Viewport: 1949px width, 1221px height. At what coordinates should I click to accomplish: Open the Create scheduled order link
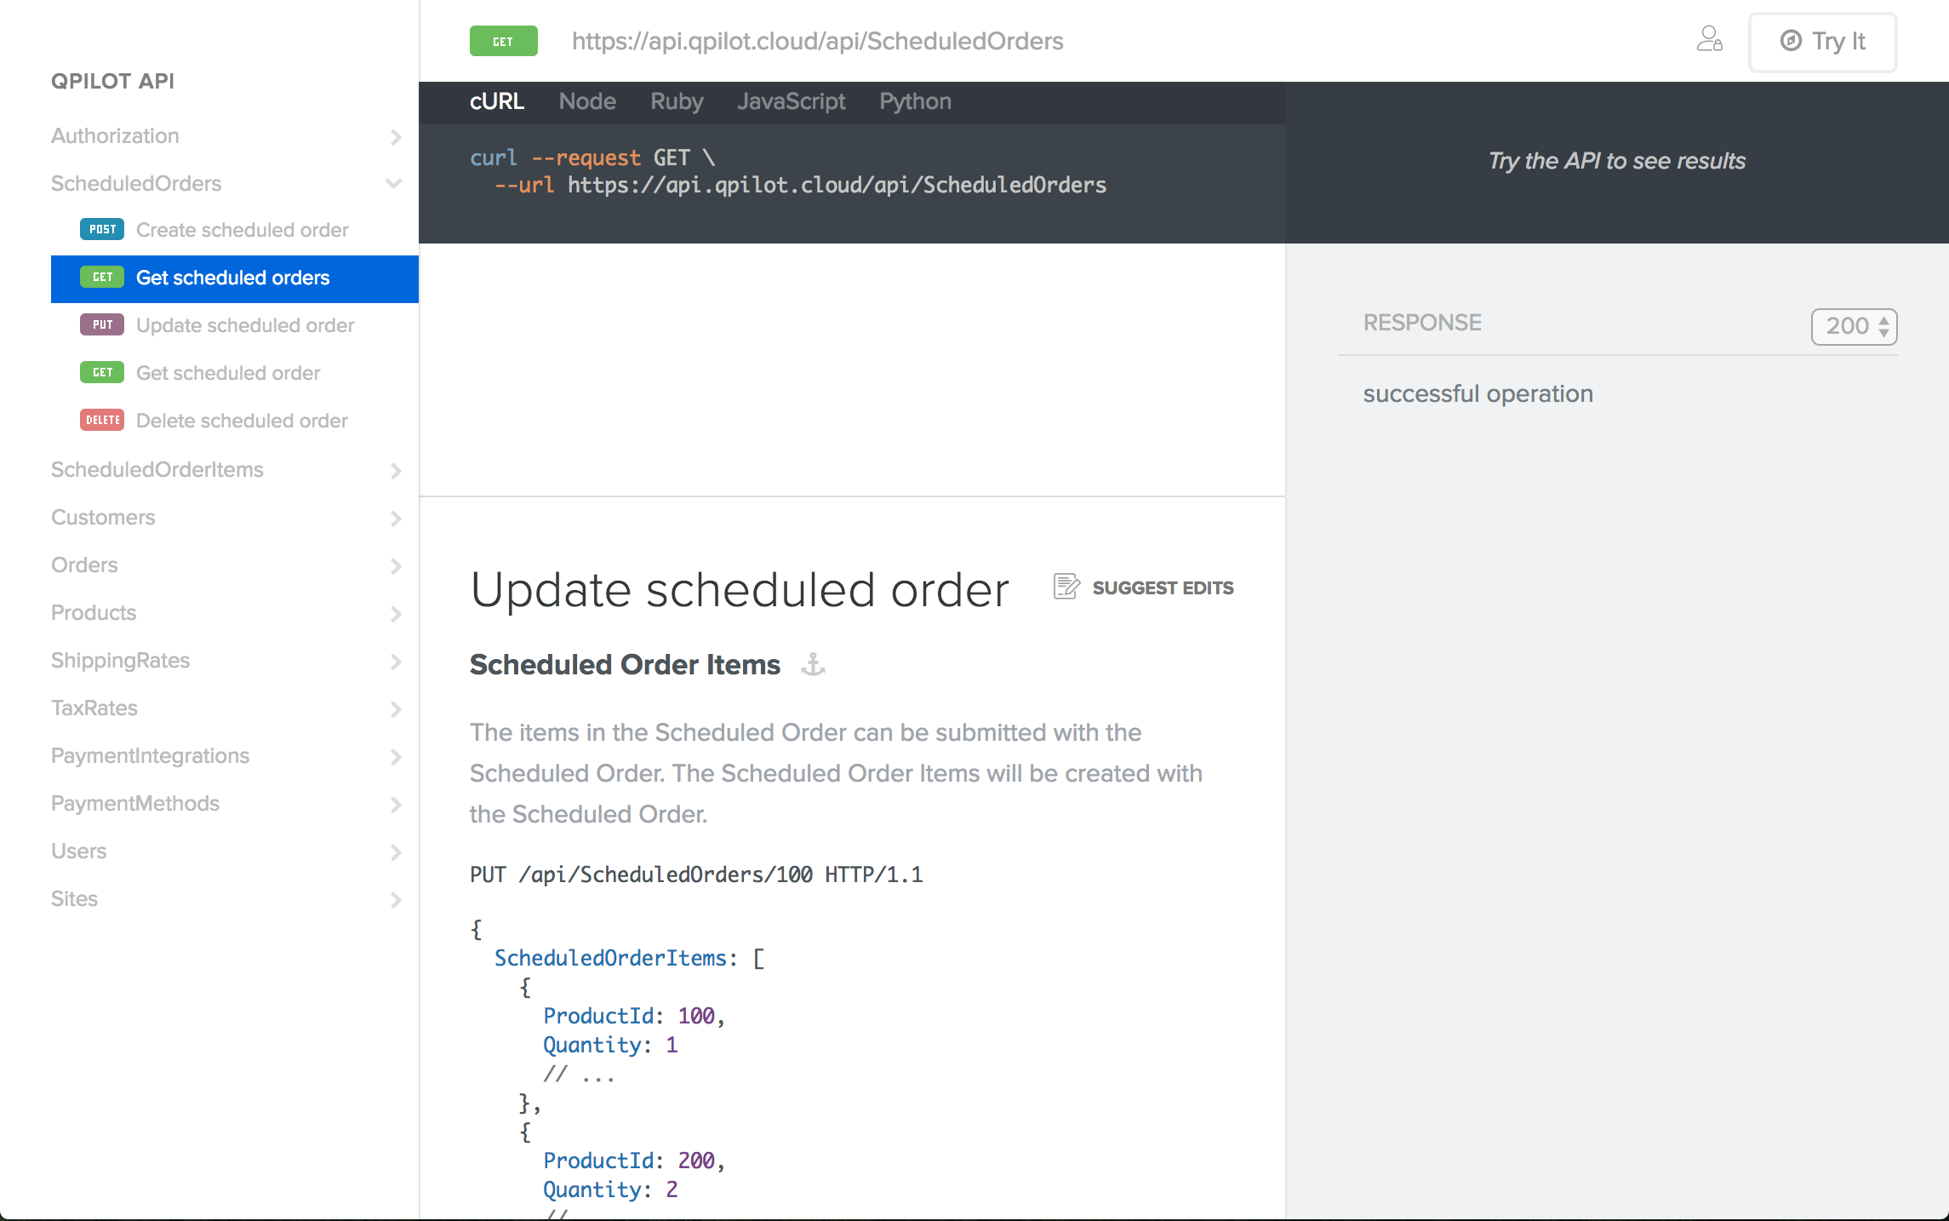(x=242, y=230)
